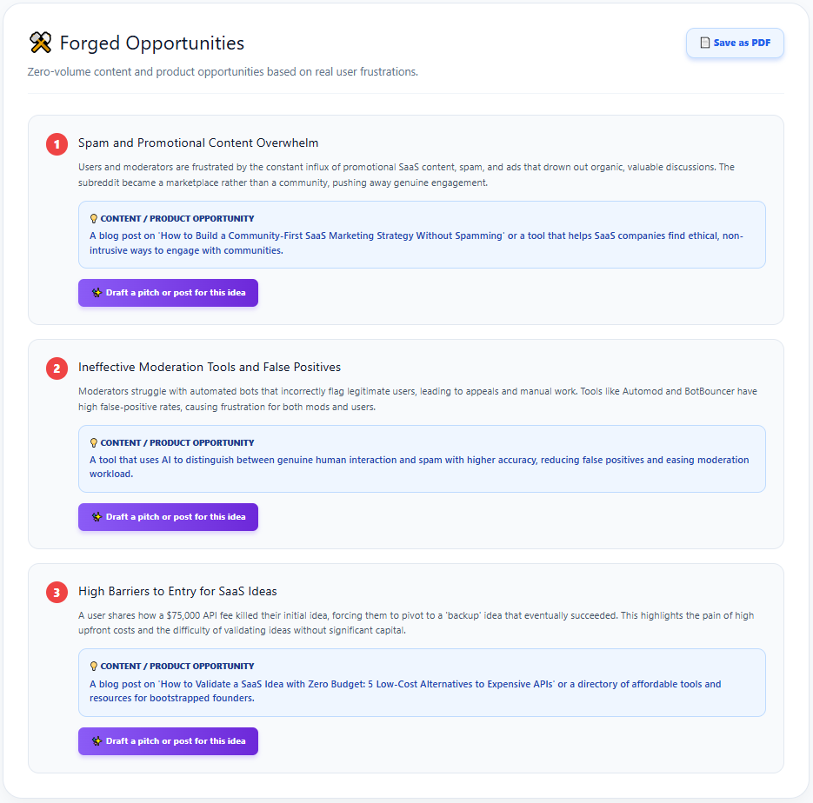Viewport: 813px width, 803px height.
Task: Click the red number 2 badge
Action: (x=57, y=368)
